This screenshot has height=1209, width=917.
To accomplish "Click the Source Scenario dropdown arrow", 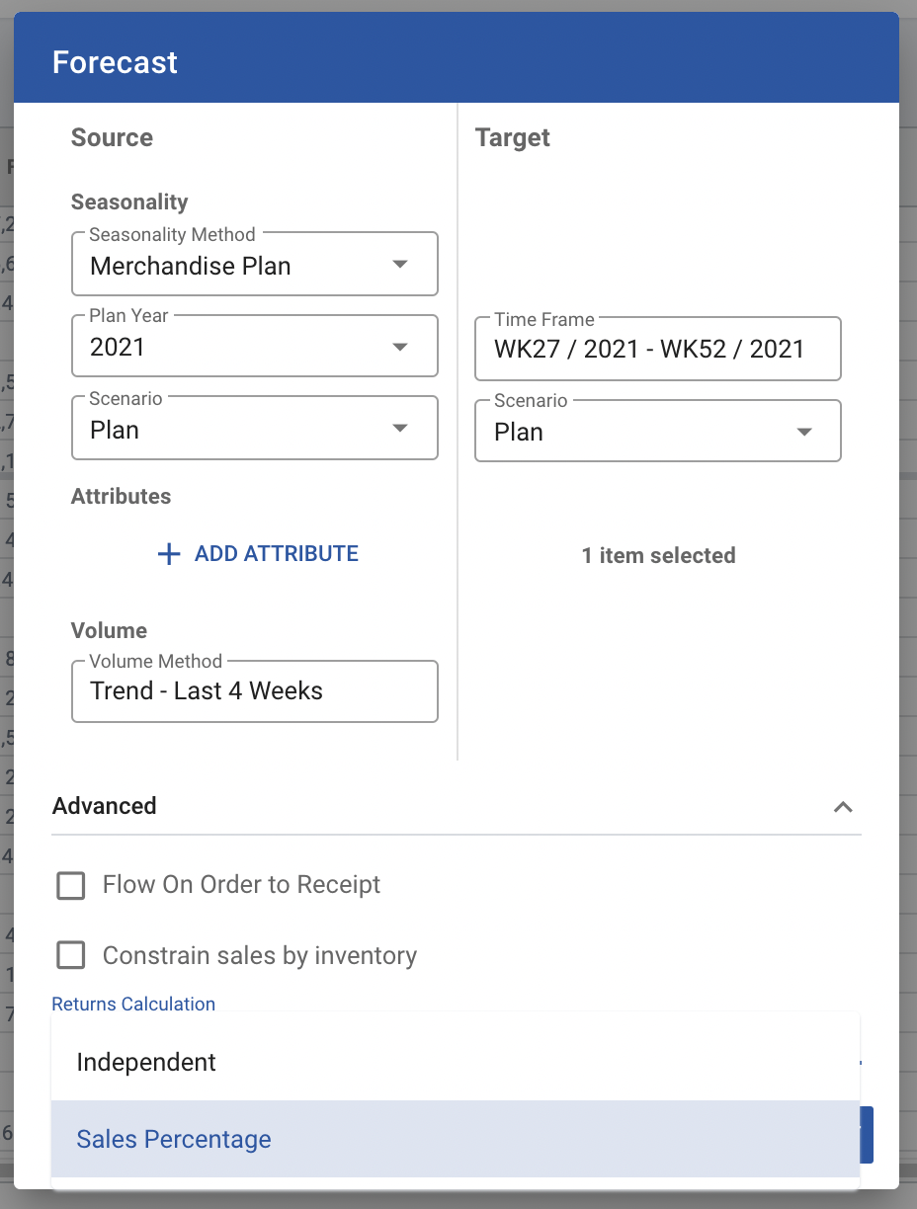I will [x=400, y=429].
